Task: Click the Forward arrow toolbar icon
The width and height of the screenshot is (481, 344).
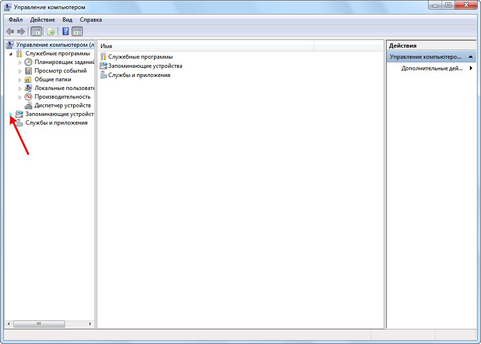Action: 21,31
